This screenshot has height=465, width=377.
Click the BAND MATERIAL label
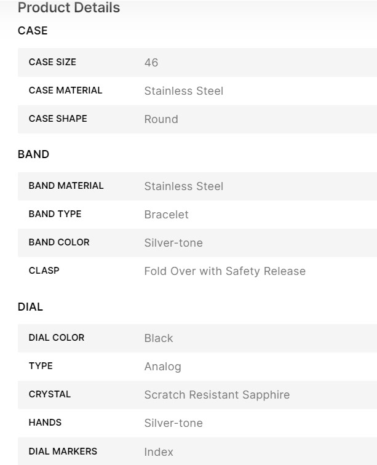coord(66,186)
